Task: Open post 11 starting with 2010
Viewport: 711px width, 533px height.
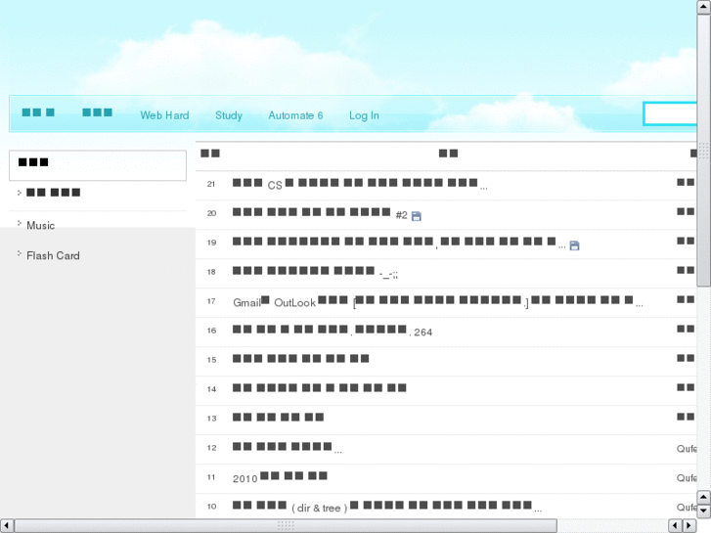Action: (x=280, y=477)
